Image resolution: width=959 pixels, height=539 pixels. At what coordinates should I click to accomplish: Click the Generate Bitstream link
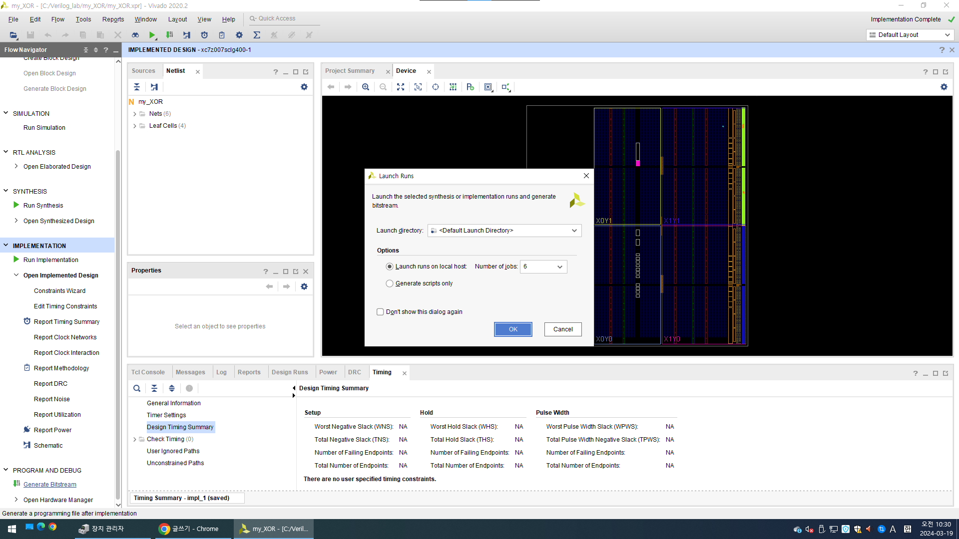click(x=50, y=485)
